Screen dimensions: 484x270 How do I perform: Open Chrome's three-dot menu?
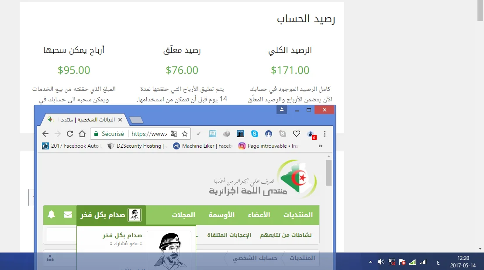[325, 134]
